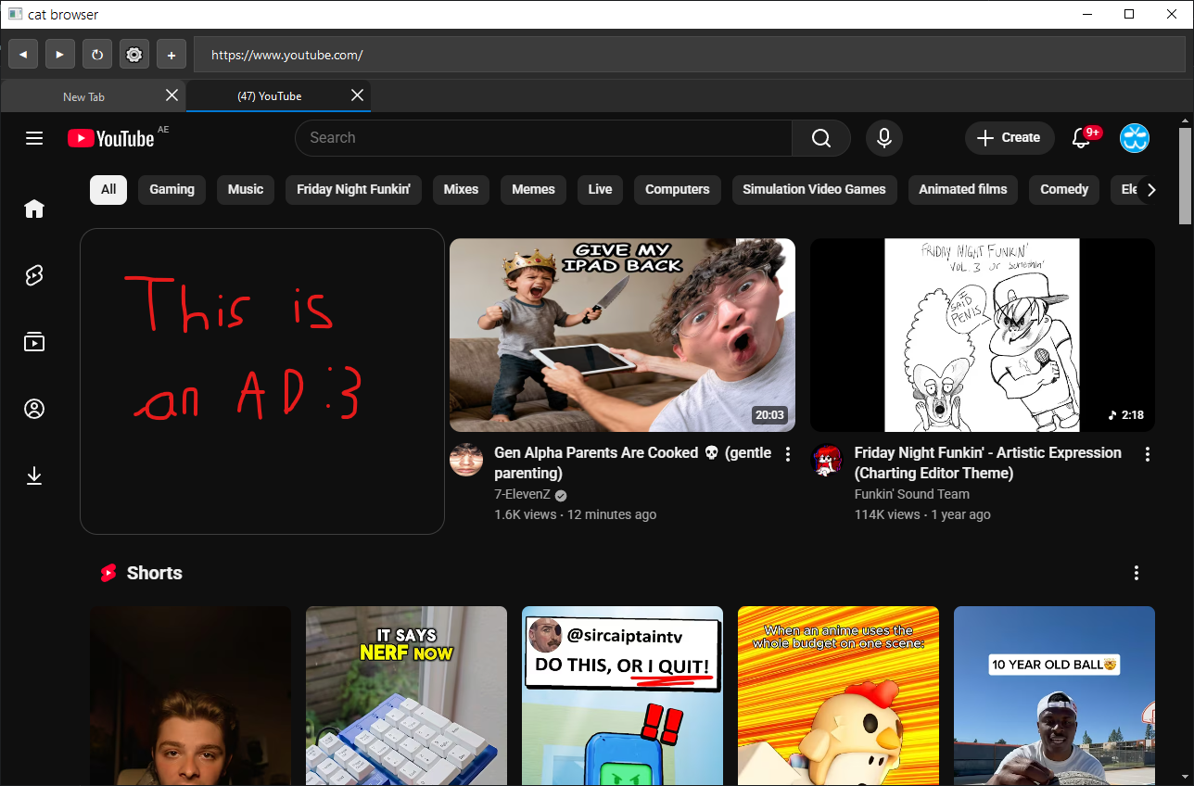
Task: Open the Shorts section options menu
Action: pyautogui.click(x=1137, y=573)
